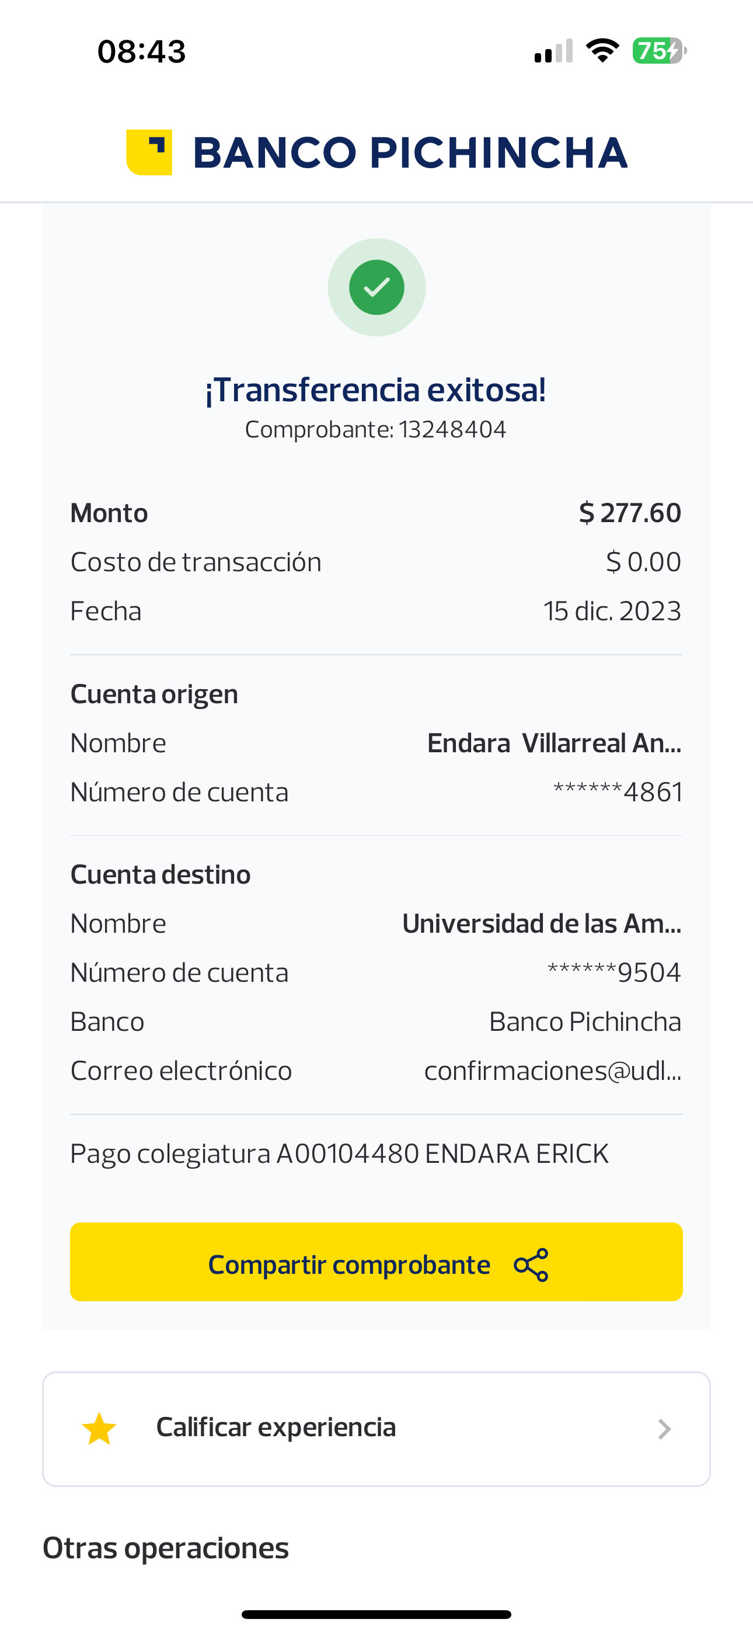Tap the Wi-Fi status icon
This screenshot has height=1633, width=753.
click(x=602, y=51)
